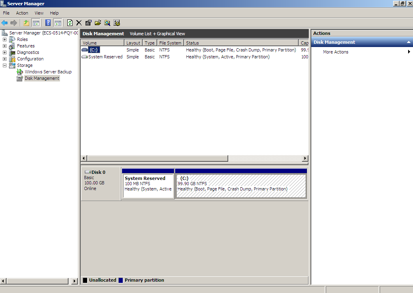Click the Refresh toolbar icon
This screenshot has height=293, width=413.
coord(70,23)
